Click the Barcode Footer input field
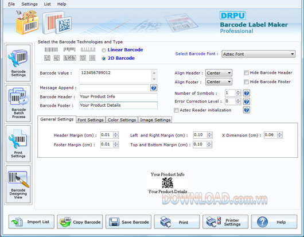 point(118,106)
